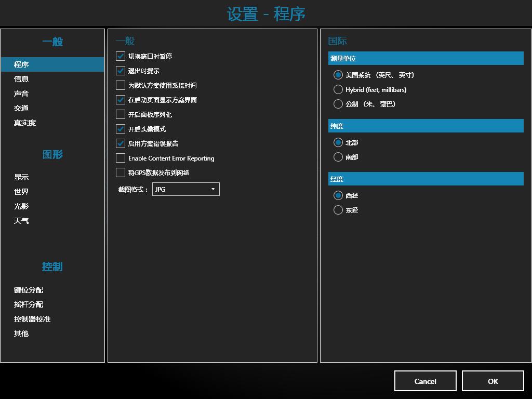This screenshot has height=399, width=532.
Task: 打开声音设置
Action: coord(22,94)
